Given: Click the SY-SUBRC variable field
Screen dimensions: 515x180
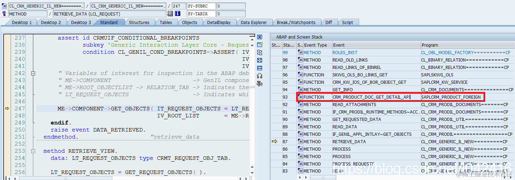Looking at the screenshot, I should pyautogui.click(x=201, y=6).
